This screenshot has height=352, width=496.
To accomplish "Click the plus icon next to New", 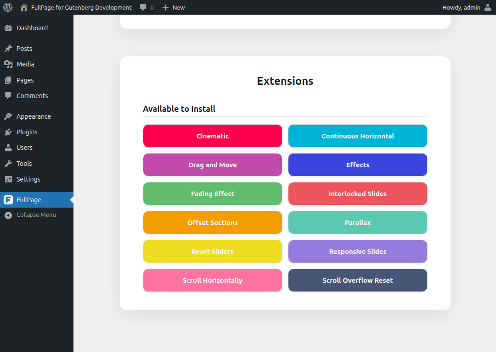I will 165,8.
